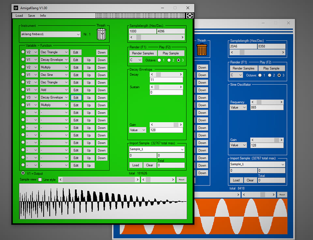Screen dimensions: 313x240
Task: Click right arrow of Frequency slider
Action: (x=281, y=102)
